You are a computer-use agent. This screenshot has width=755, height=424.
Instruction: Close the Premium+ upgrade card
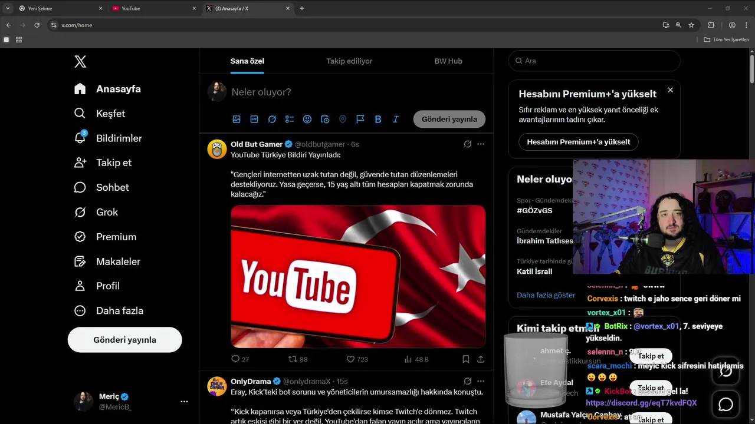pyautogui.click(x=670, y=90)
